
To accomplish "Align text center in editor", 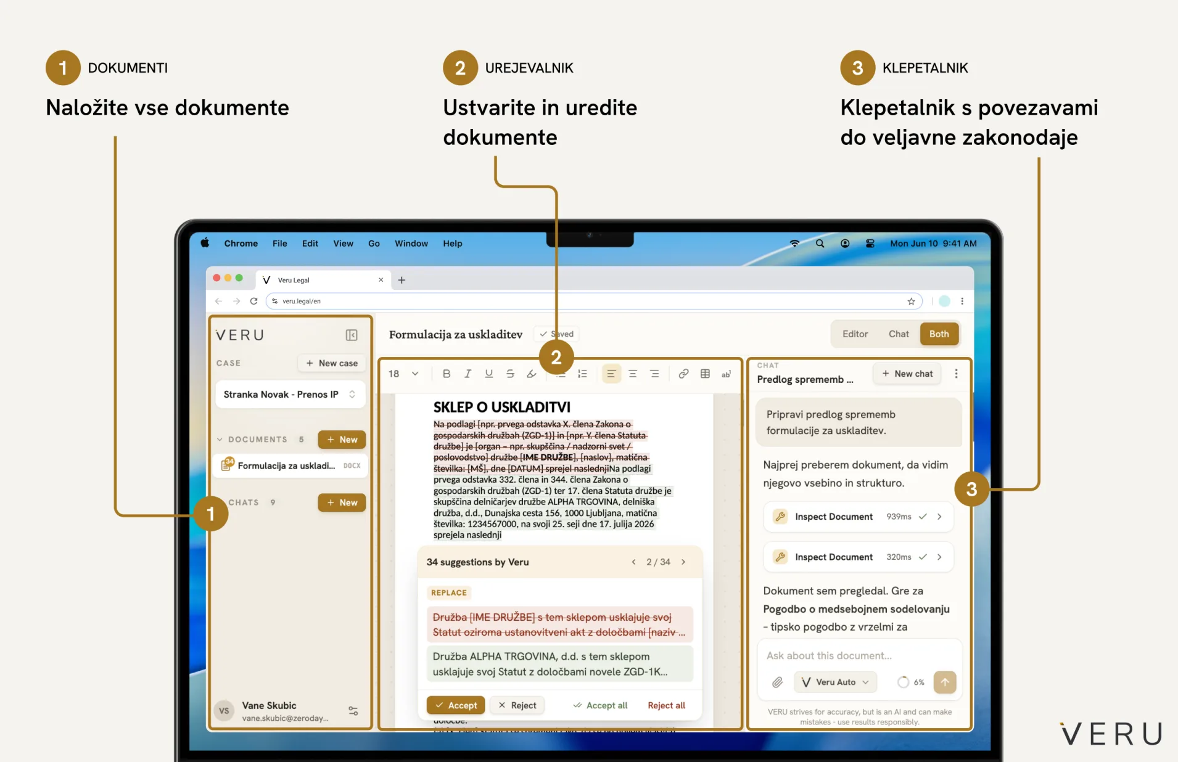I will [633, 374].
